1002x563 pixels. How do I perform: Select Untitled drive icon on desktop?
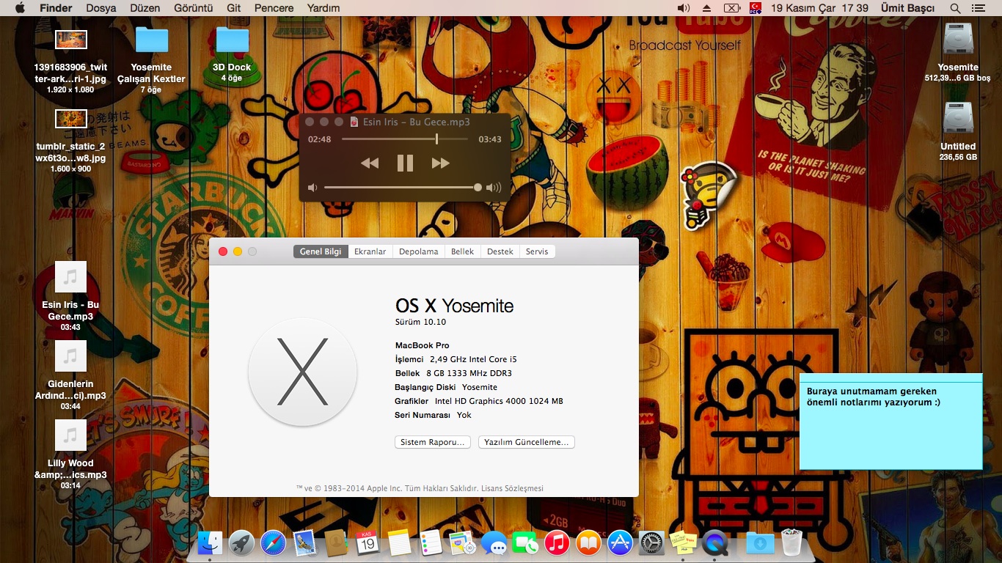[958, 119]
